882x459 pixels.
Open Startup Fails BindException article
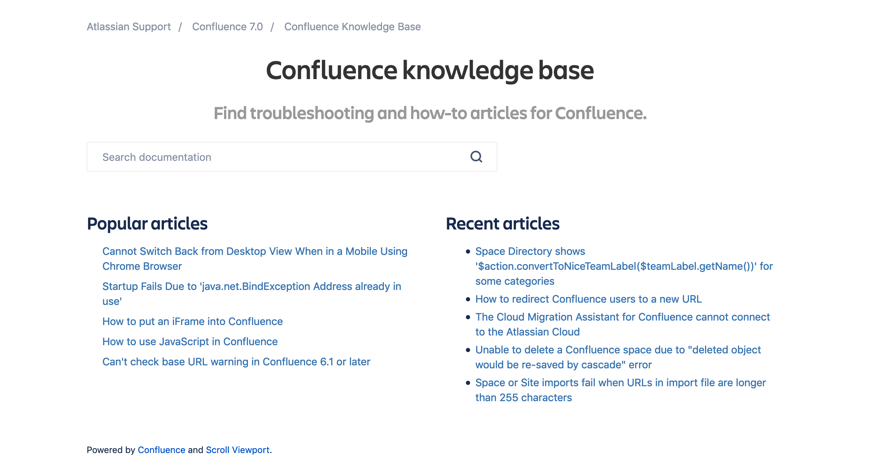[x=252, y=294]
